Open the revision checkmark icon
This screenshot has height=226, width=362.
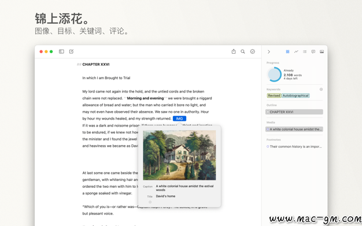point(253,51)
